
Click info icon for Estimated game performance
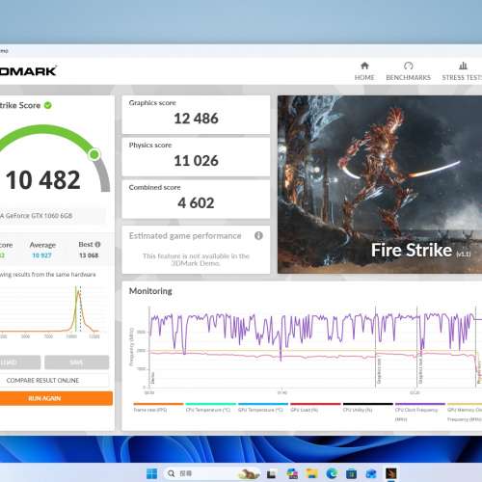tap(258, 235)
